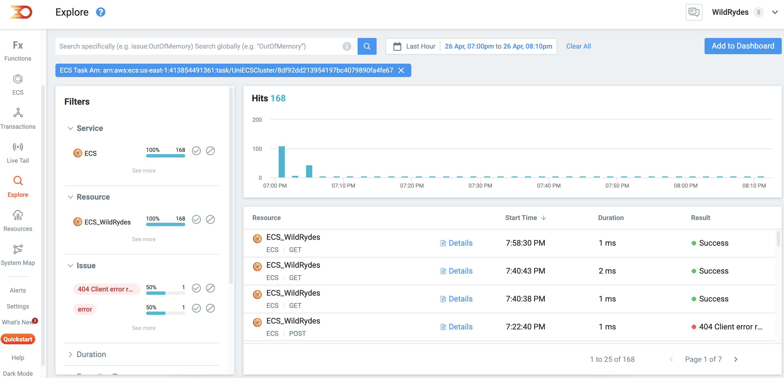The image size is (784, 378).
Task: Exclude the 404 Client error issue filter
Action: tap(210, 288)
